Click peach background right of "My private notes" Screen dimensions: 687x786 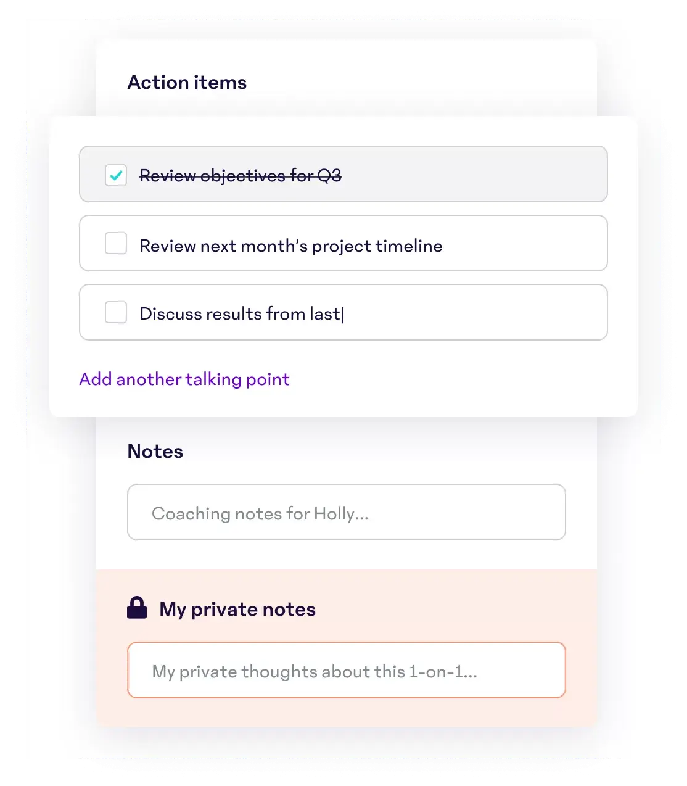(456, 610)
